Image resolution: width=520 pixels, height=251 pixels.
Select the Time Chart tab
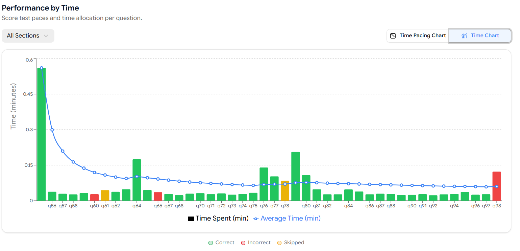tap(480, 36)
